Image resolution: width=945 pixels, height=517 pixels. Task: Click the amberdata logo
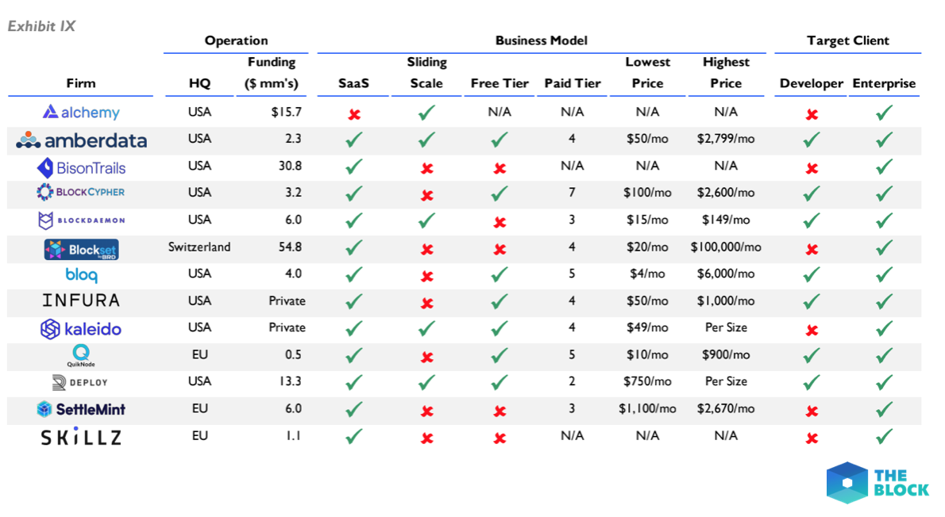pyautogui.click(x=81, y=140)
